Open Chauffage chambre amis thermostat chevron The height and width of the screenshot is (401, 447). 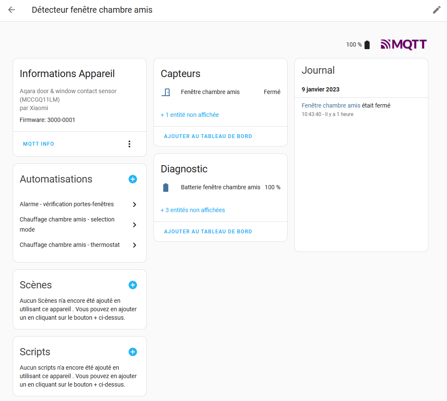coord(134,245)
